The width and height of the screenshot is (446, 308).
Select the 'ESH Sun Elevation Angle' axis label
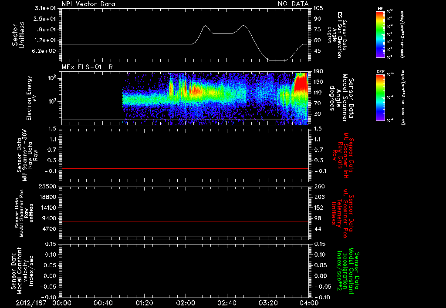[x=337, y=35]
